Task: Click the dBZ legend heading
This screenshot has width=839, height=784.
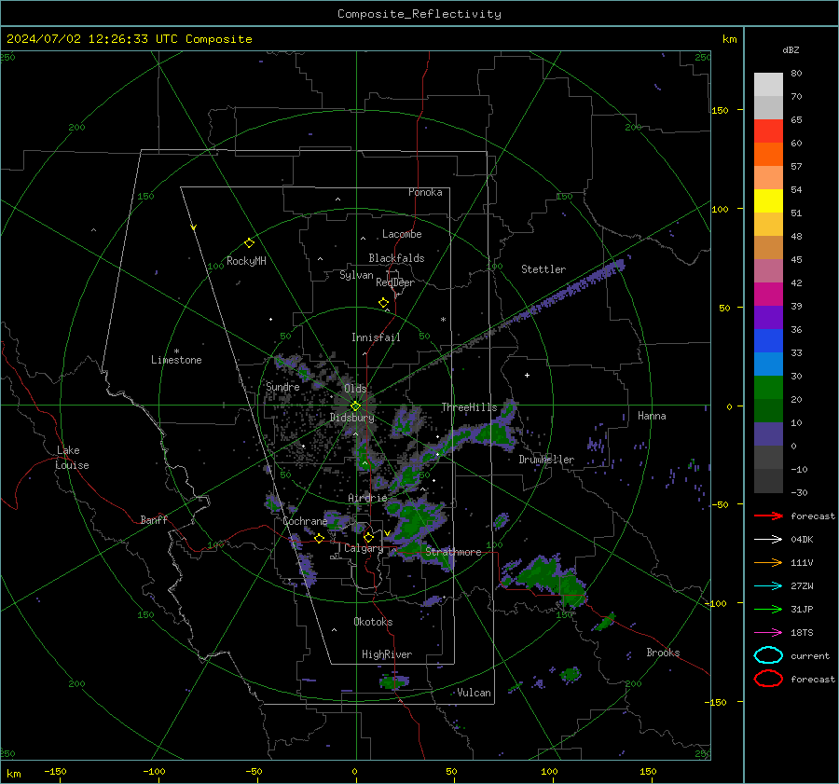Action: (791, 49)
